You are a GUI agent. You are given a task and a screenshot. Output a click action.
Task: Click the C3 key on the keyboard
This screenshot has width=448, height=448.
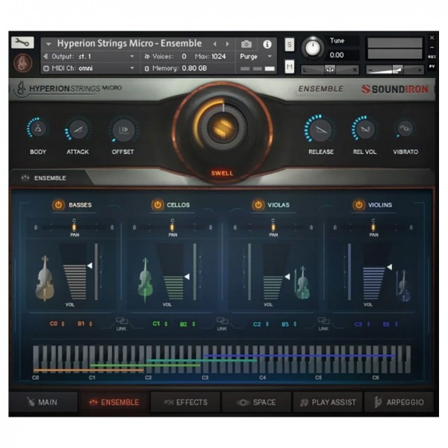[205, 359]
